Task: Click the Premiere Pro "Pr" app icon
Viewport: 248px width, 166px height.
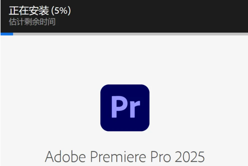Action: click(125, 108)
